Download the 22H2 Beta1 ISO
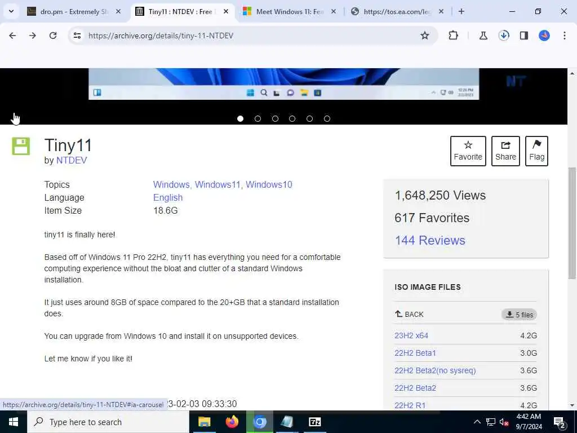This screenshot has width=577, height=433. coord(415,353)
